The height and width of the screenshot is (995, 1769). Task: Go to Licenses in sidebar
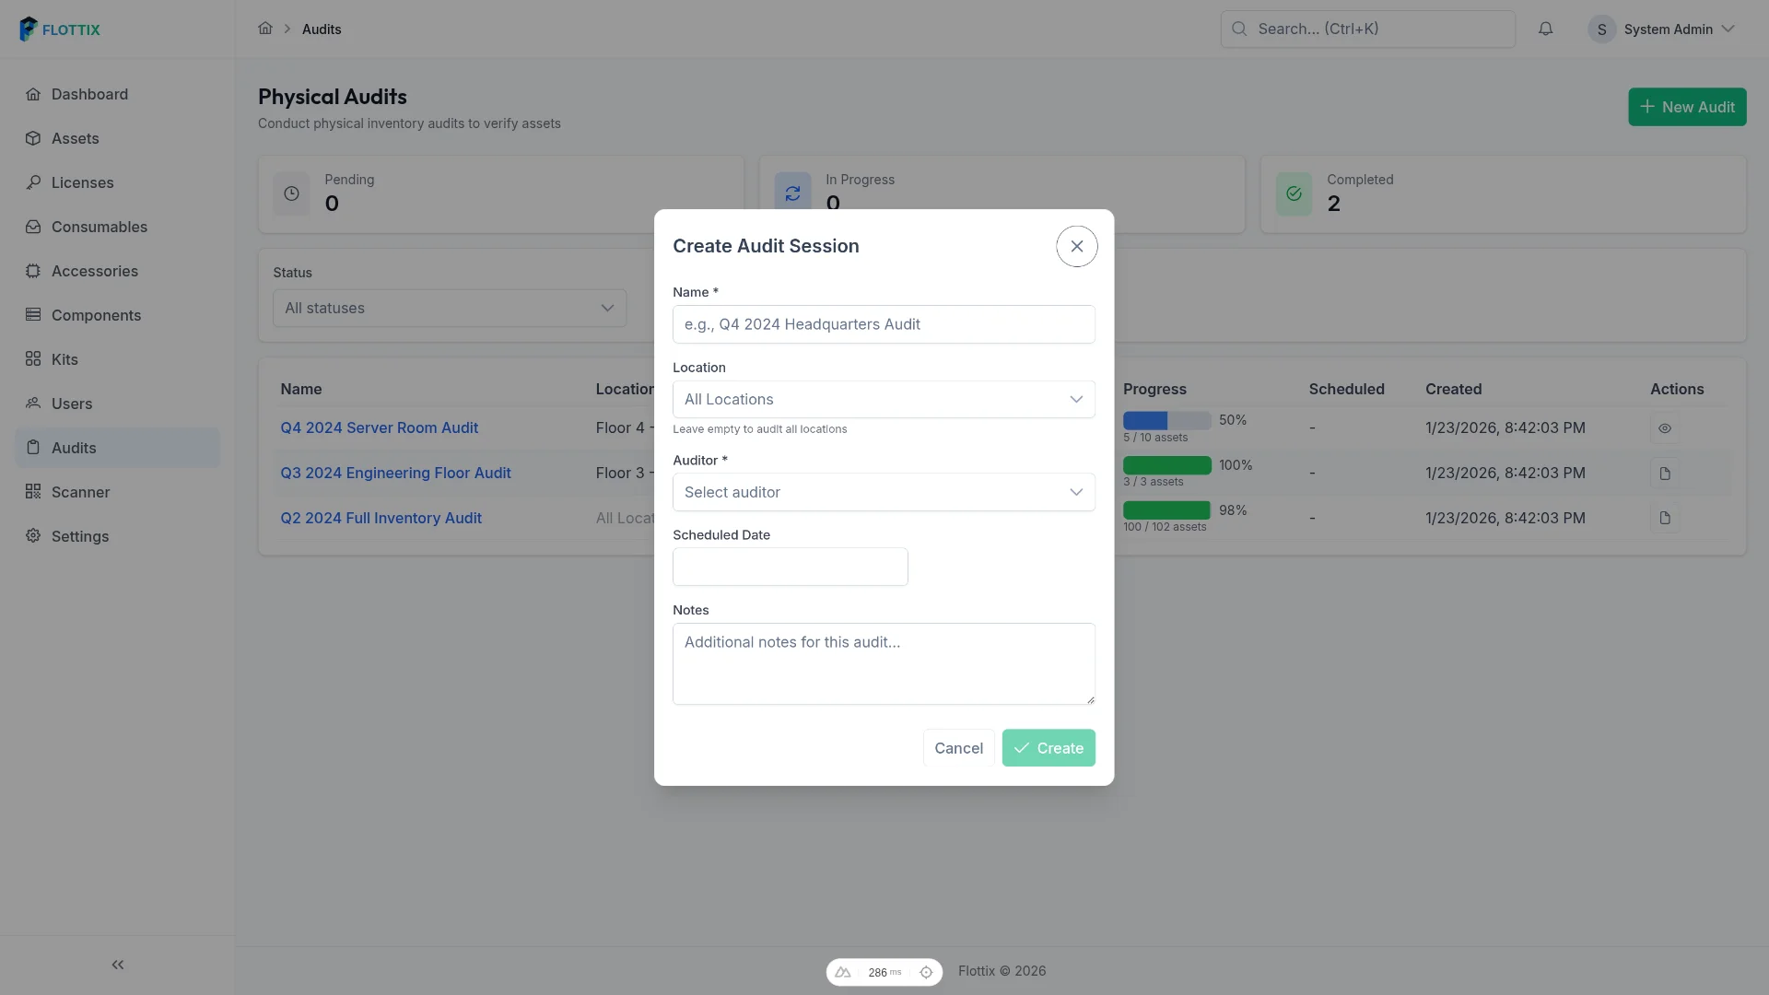pos(118,182)
